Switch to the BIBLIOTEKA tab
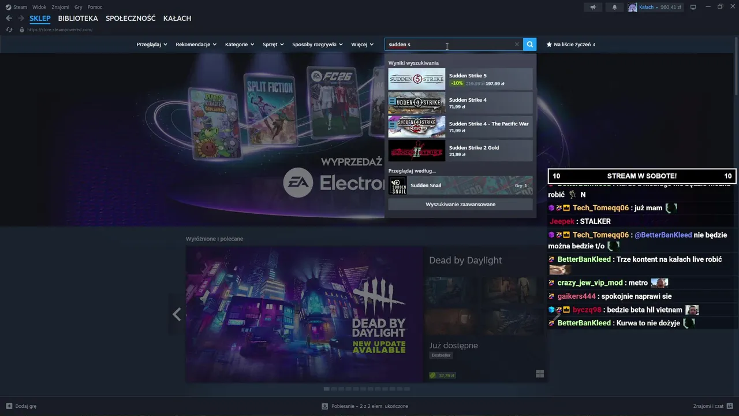The image size is (739, 416). coord(78,18)
